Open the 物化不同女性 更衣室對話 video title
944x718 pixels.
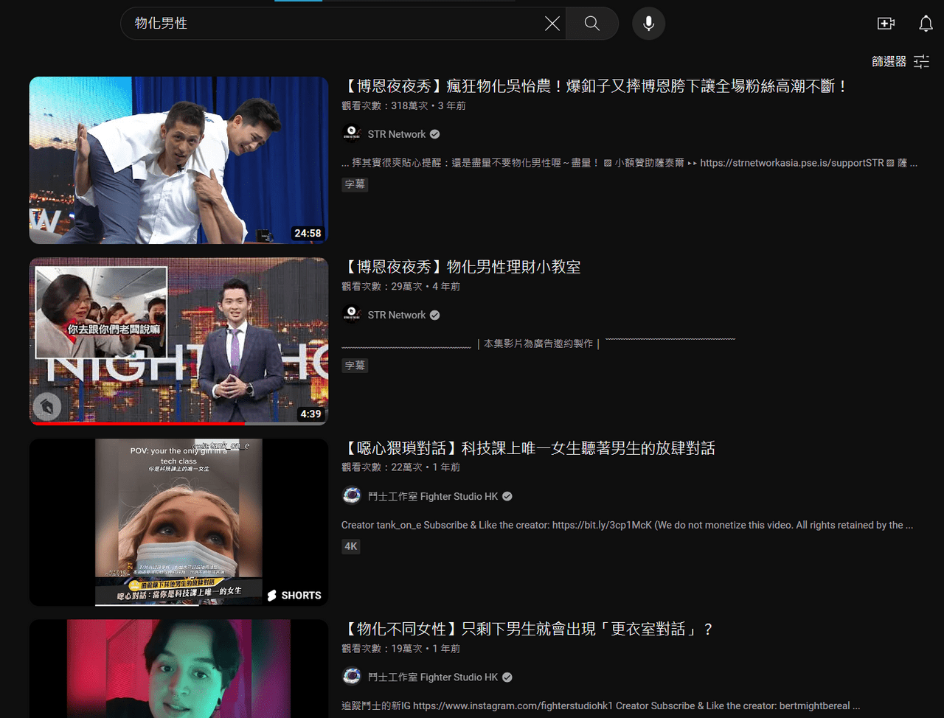point(529,629)
